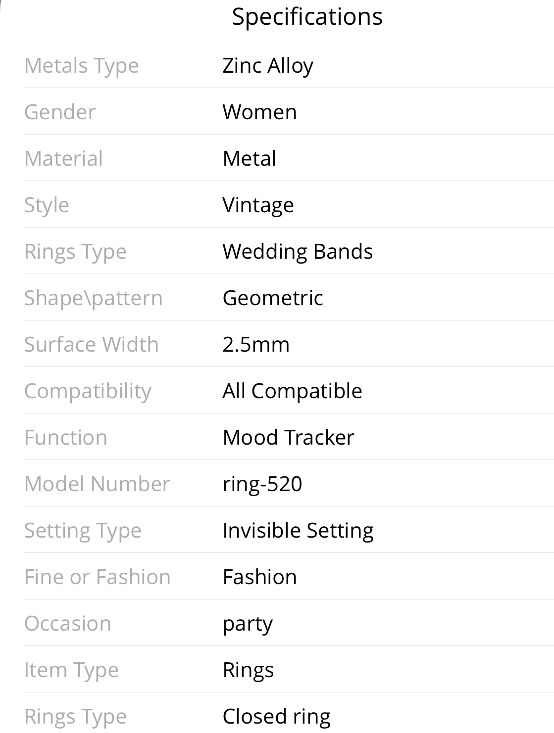Tap the Geometric shape pattern value
The width and height of the screenshot is (554, 733).
[x=273, y=298]
